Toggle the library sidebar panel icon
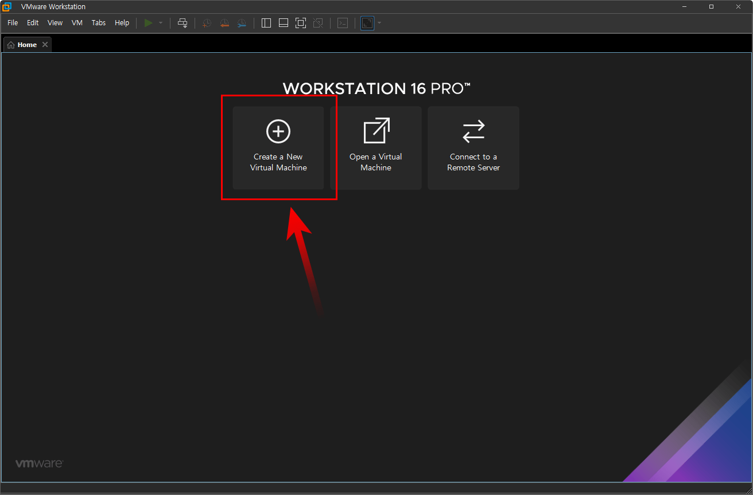 coord(266,23)
